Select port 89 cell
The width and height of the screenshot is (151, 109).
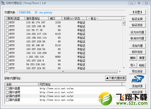(x=59, y=61)
